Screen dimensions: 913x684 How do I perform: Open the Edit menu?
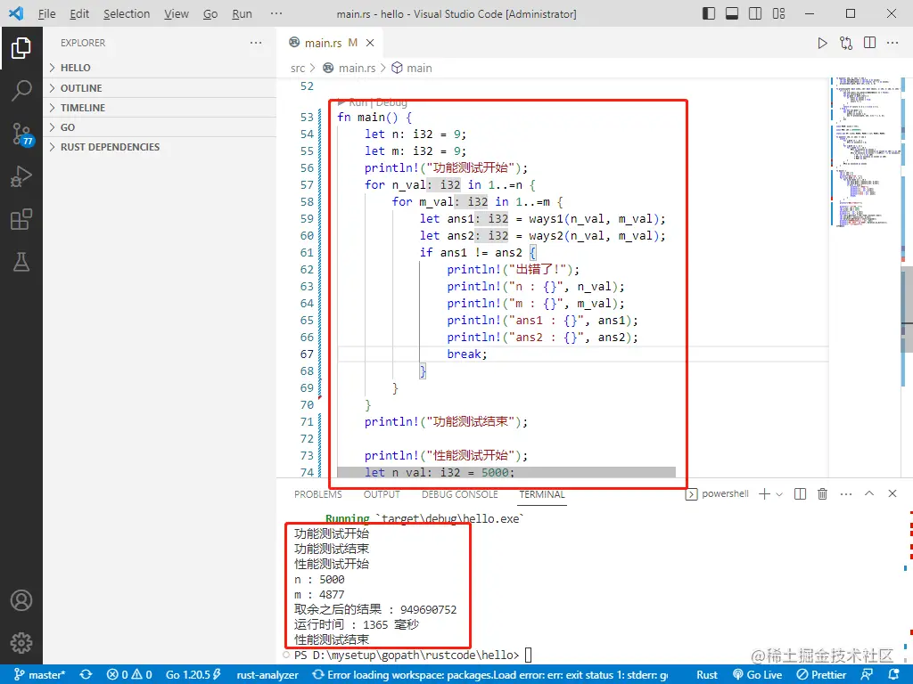pos(79,13)
